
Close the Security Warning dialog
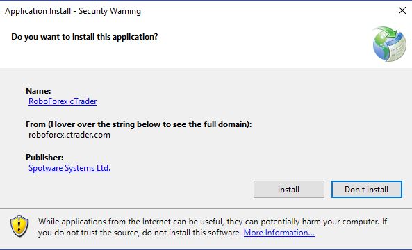click(402, 11)
